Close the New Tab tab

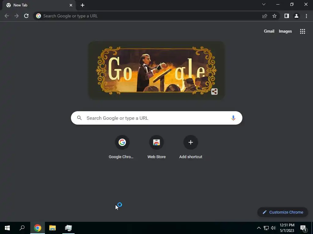coord(71,5)
